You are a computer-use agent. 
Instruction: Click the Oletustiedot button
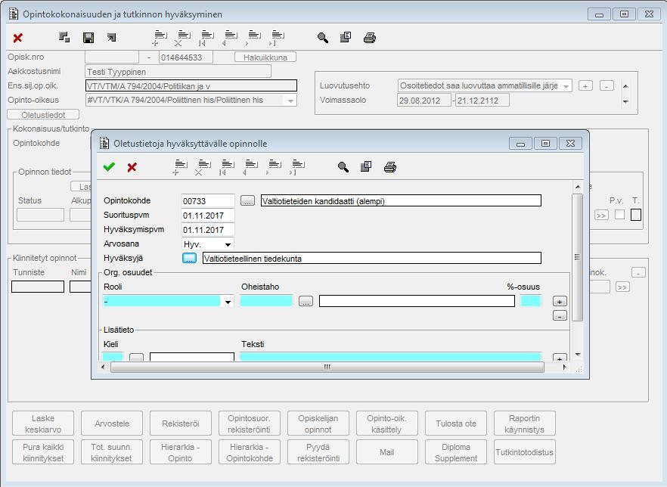(43, 115)
